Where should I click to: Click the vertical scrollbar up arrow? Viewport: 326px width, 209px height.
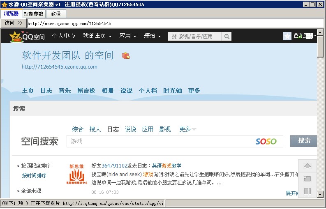coord(320,32)
